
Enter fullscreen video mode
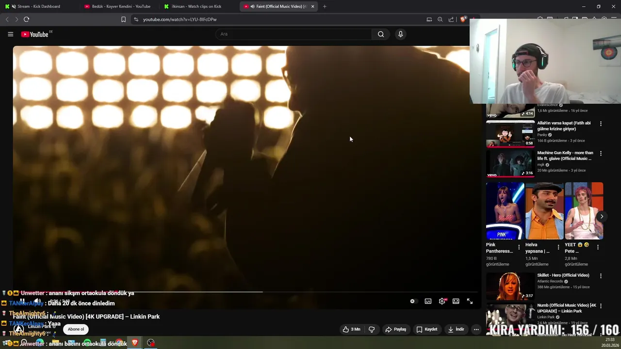[x=470, y=301]
